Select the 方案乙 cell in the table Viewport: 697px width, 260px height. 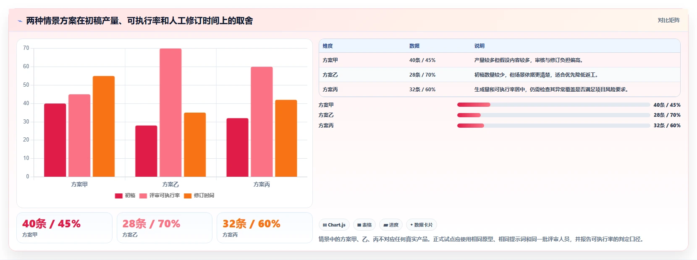[x=330, y=75]
